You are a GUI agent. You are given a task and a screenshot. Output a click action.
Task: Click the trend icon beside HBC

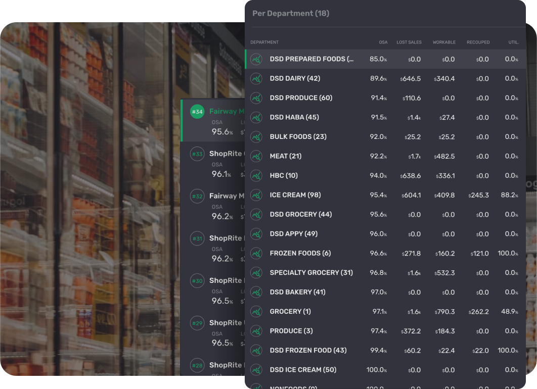pyautogui.click(x=256, y=175)
